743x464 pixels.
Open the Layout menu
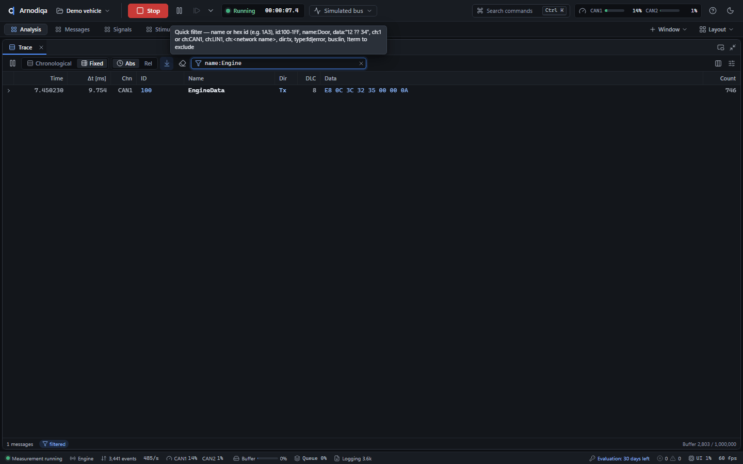716,29
